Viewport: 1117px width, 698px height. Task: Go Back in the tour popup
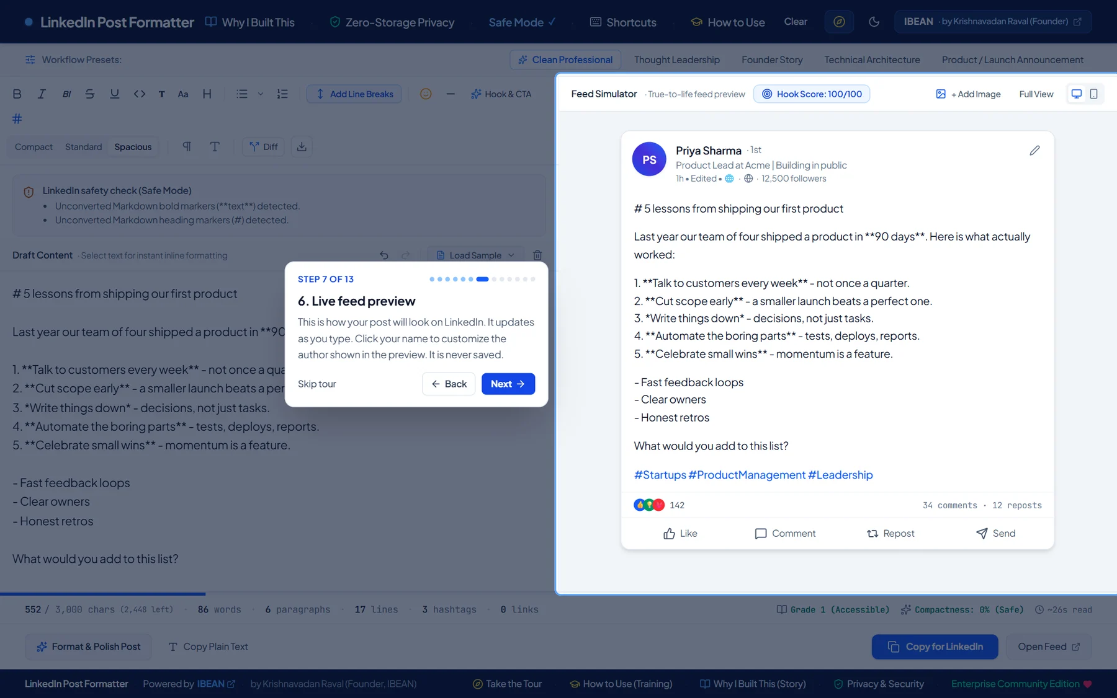pos(449,384)
